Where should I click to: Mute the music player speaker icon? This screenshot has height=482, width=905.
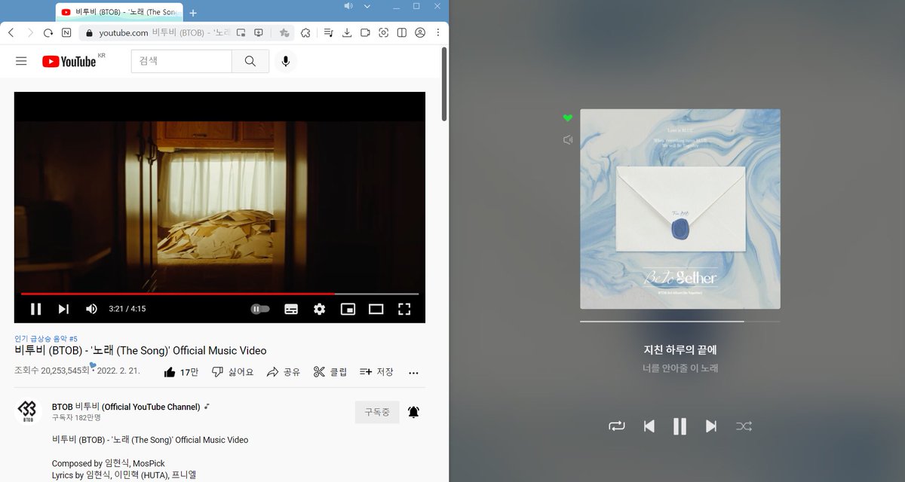point(568,139)
